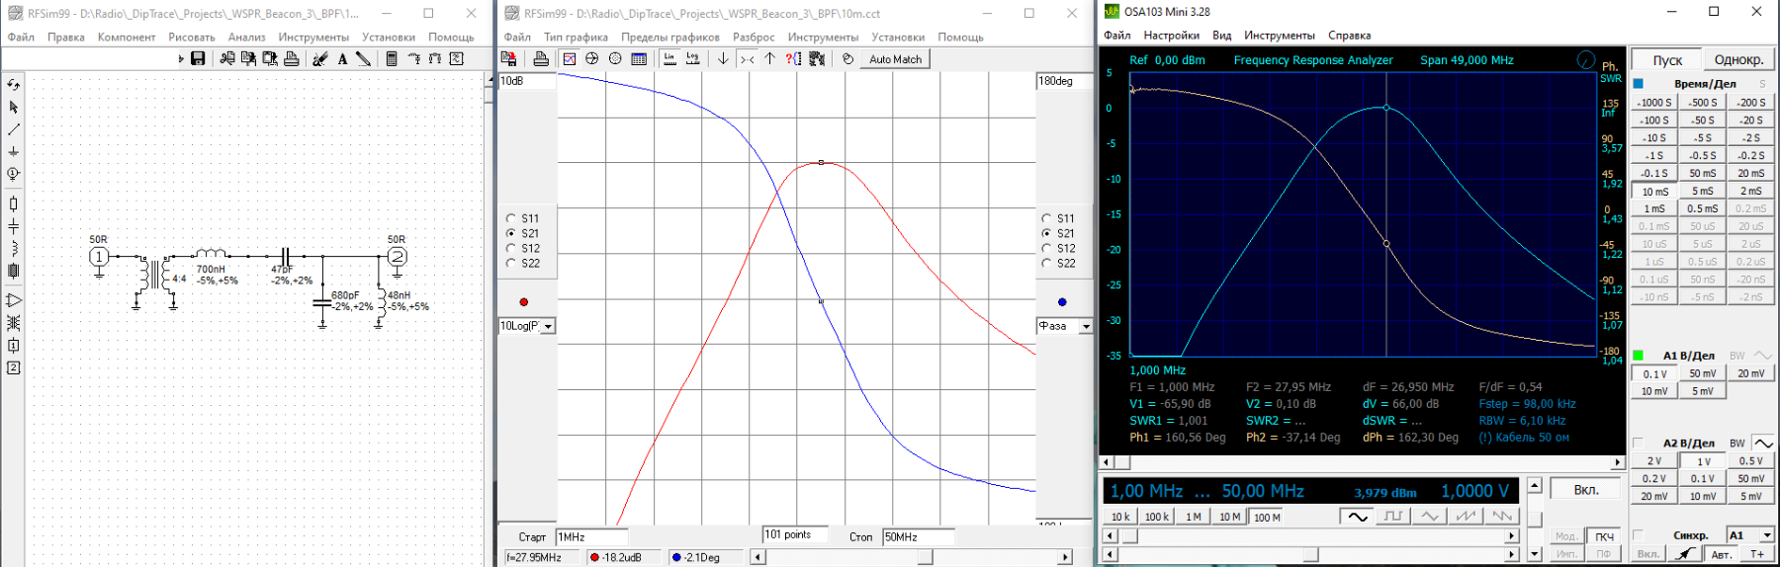Select right S11 radio button
Viewport: 1780px width, 567px height.
1046,218
